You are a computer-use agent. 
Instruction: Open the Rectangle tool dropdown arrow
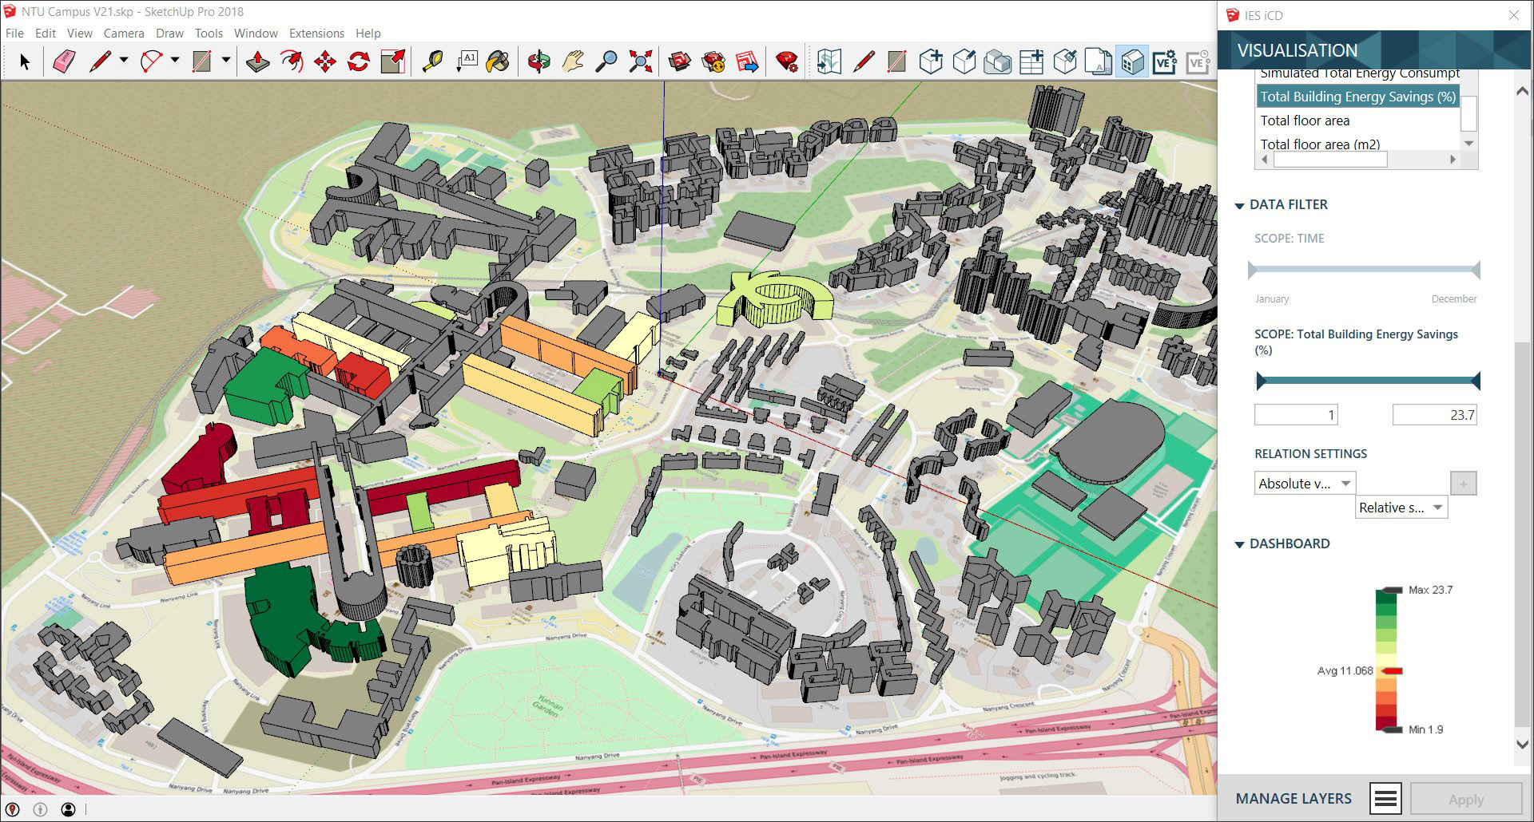[x=225, y=61]
